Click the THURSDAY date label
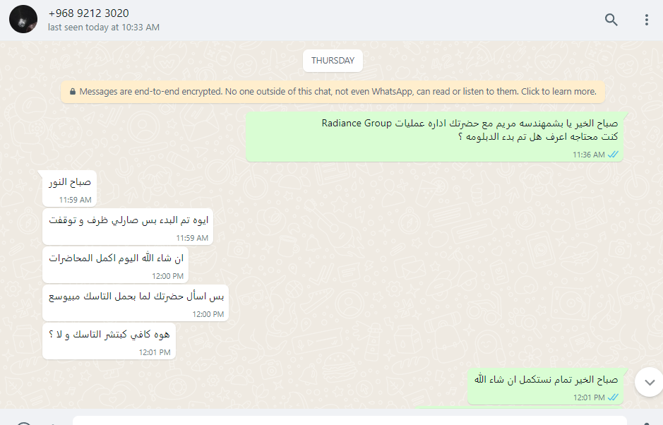Screen dimensions: 663x425 (333, 61)
